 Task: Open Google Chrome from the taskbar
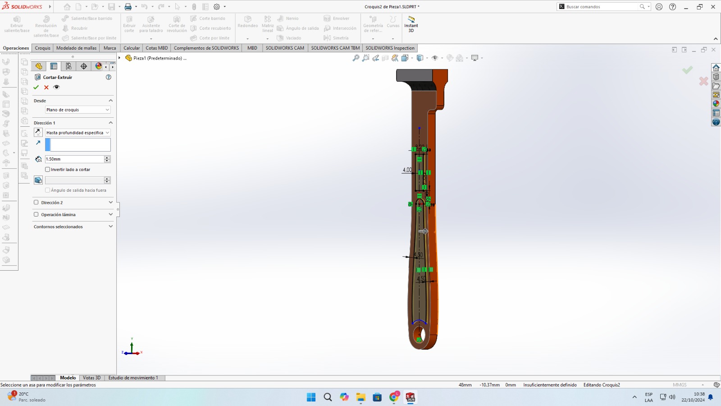click(394, 397)
